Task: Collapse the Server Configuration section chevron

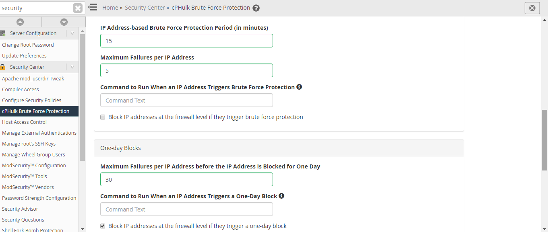Action: [72, 33]
